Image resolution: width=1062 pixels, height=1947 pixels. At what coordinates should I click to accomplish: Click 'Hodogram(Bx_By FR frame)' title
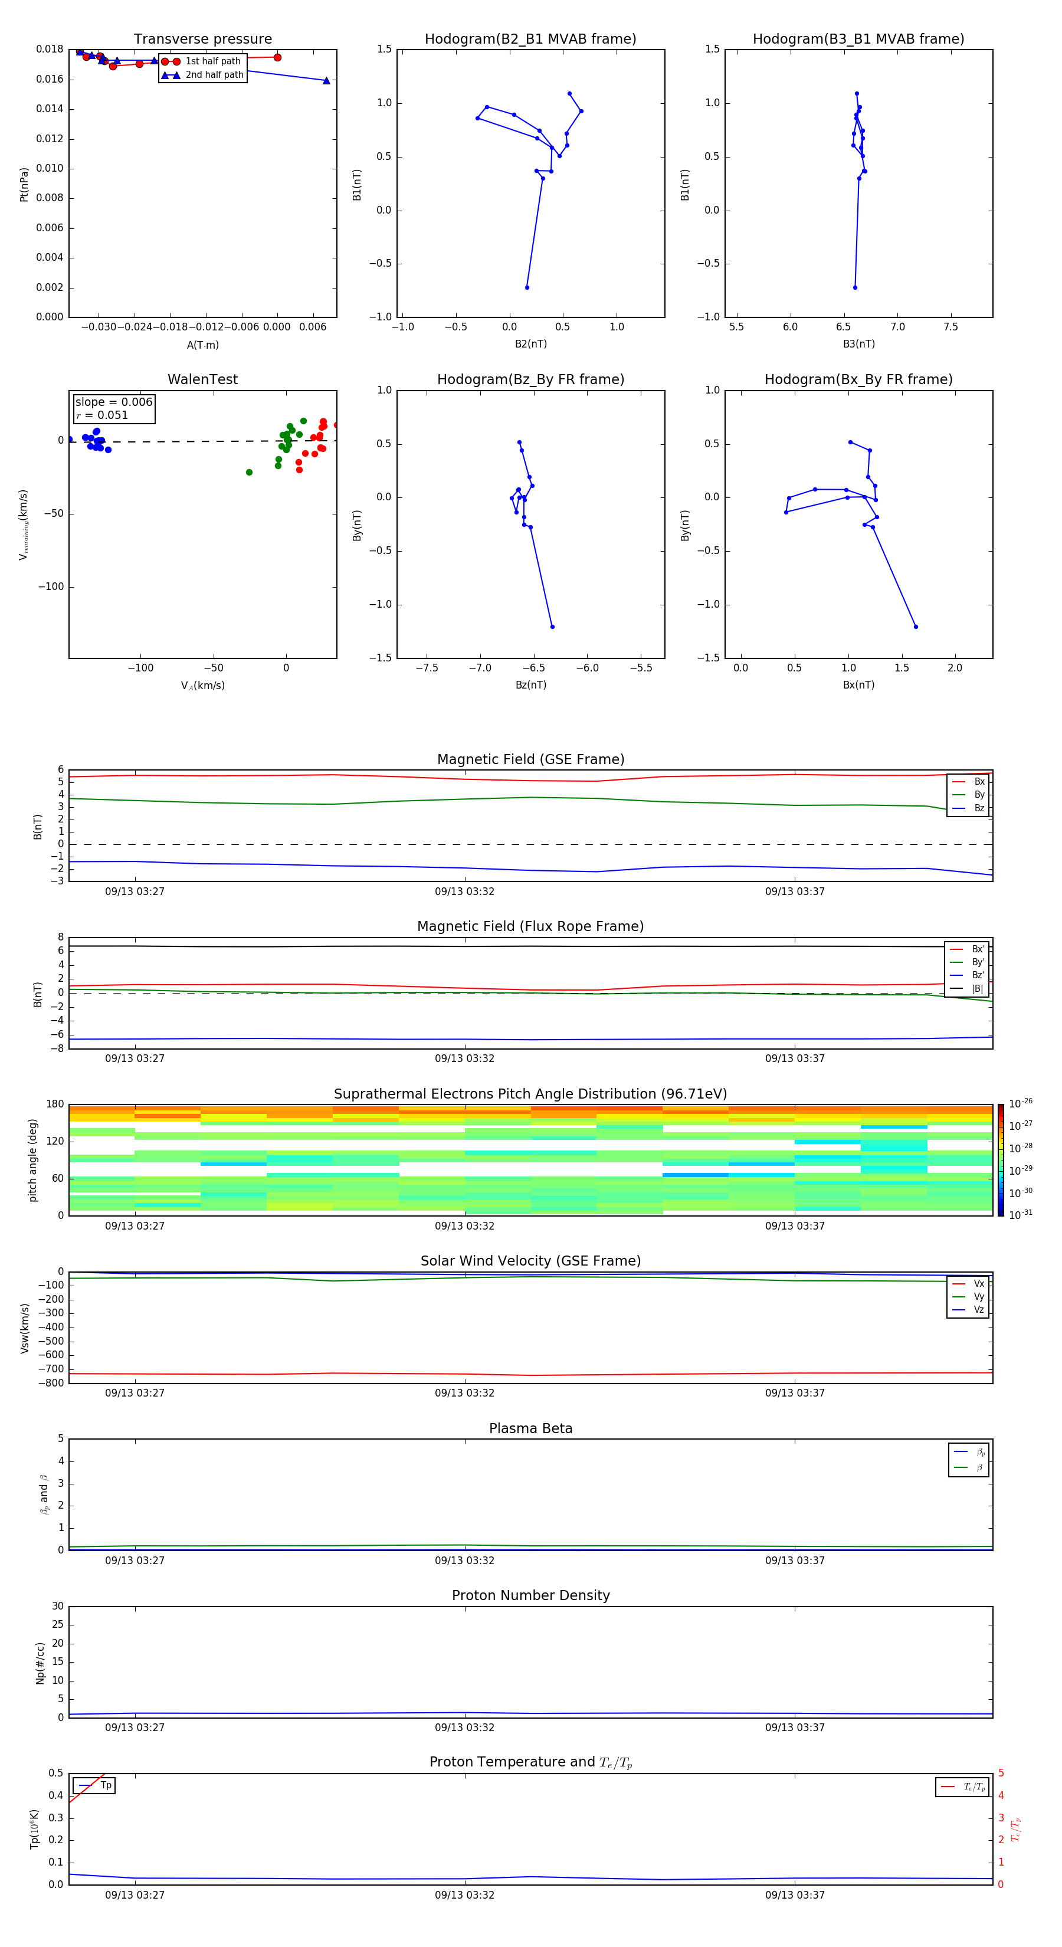(x=858, y=379)
